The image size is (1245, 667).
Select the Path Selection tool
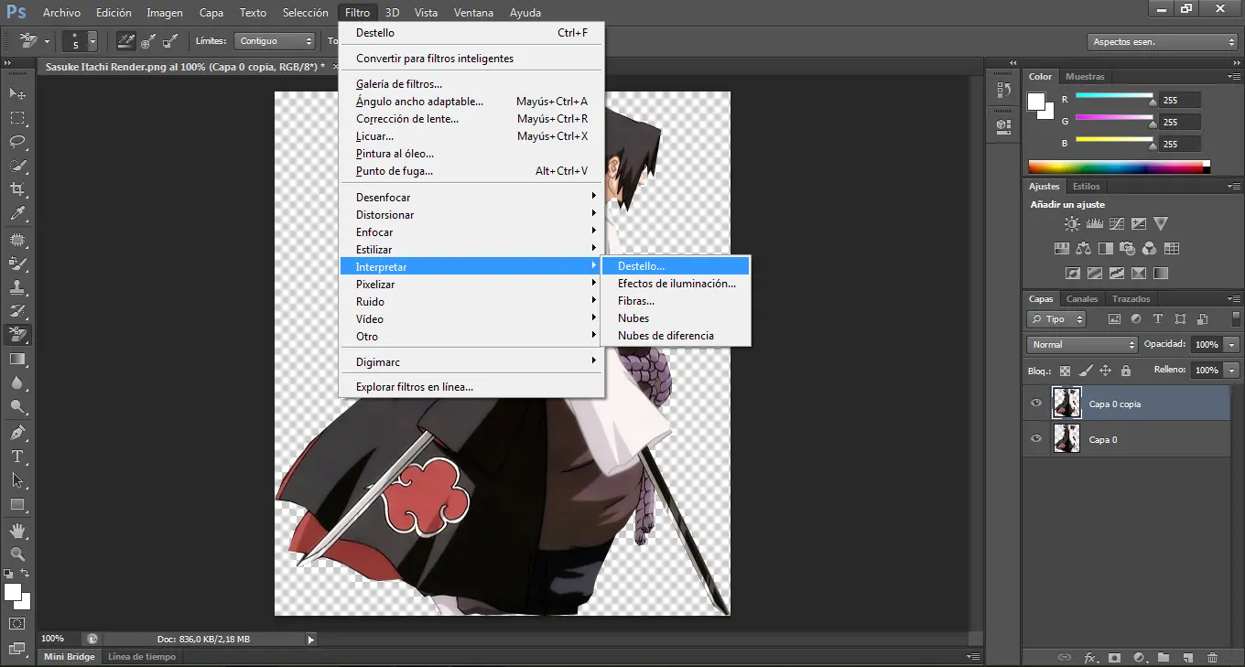[16, 479]
